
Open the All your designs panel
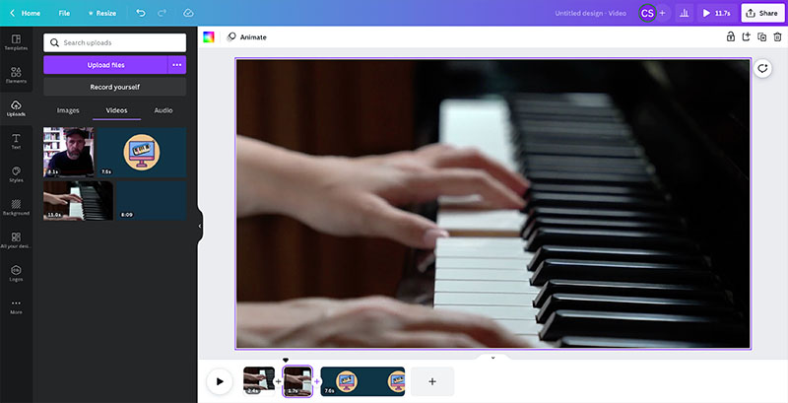coord(16,240)
